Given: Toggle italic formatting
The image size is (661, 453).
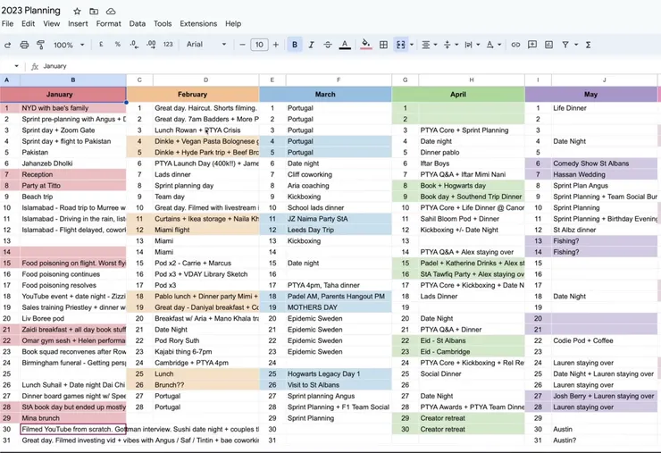Looking at the screenshot, I should (x=311, y=45).
